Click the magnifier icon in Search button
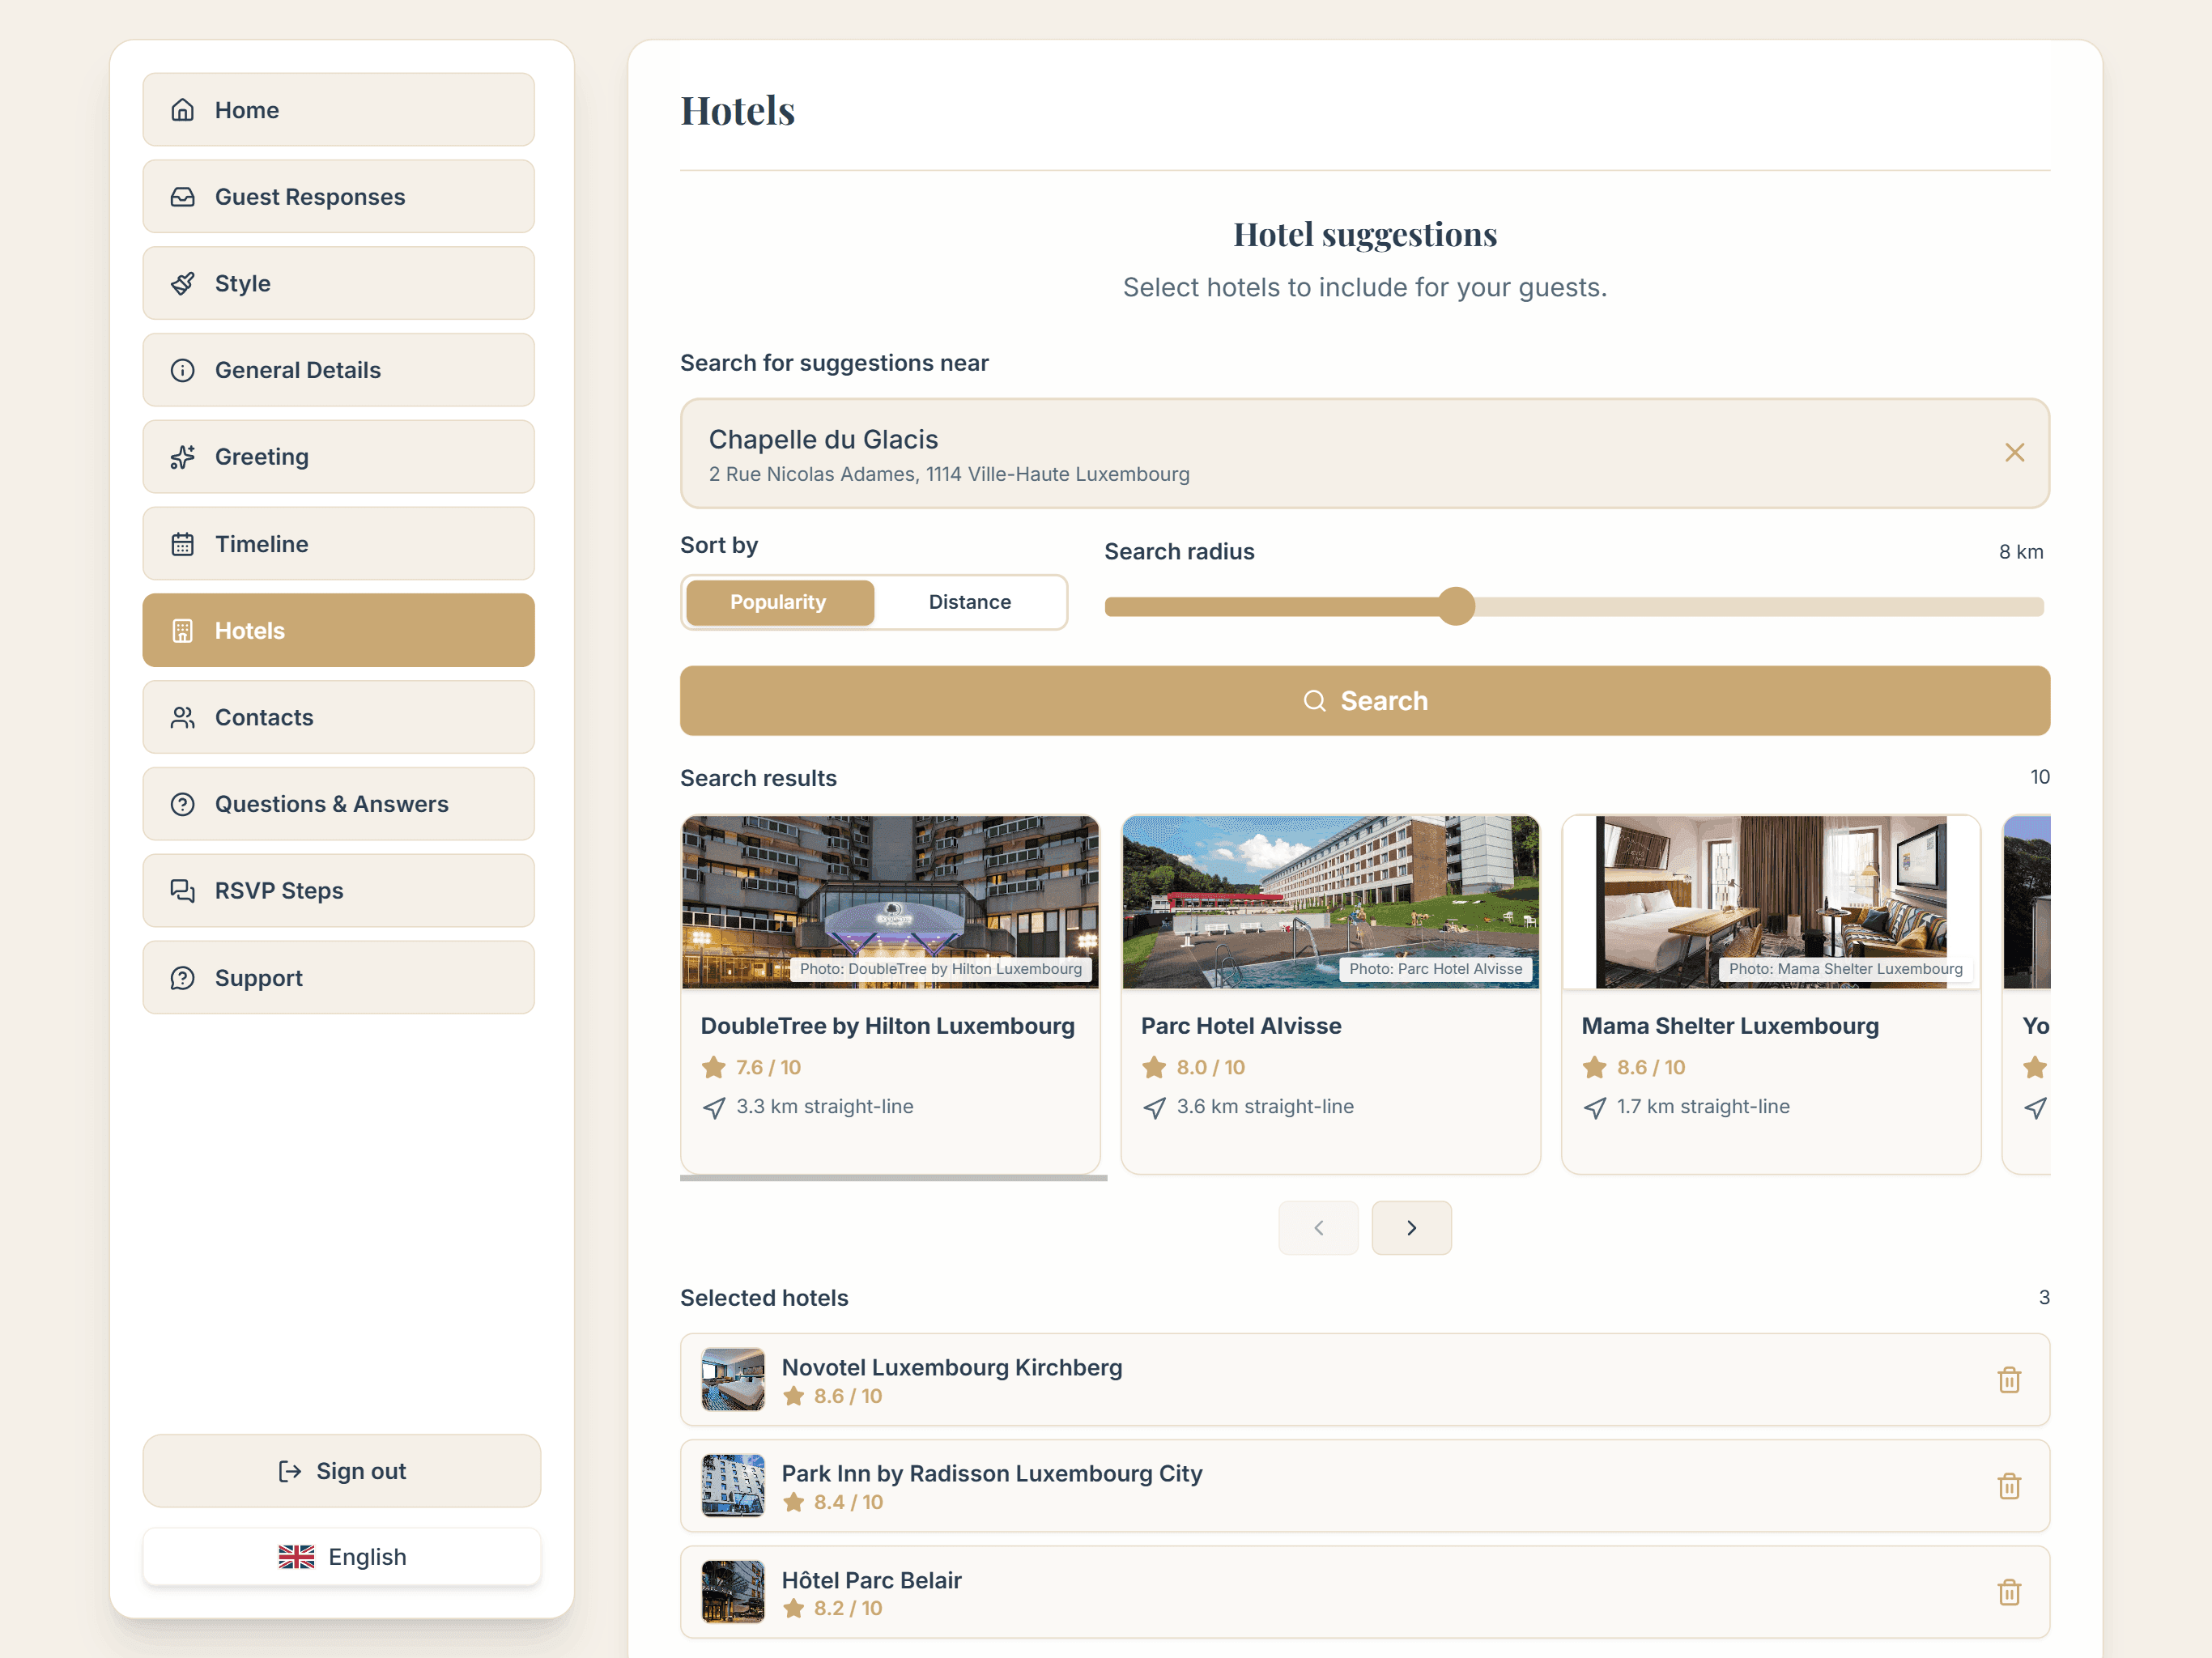 tap(1314, 701)
